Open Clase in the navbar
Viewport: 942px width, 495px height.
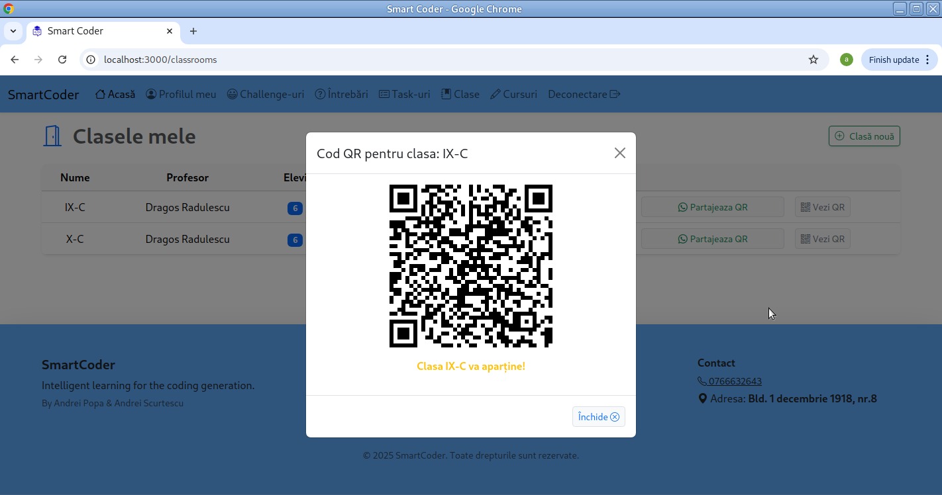(460, 95)
